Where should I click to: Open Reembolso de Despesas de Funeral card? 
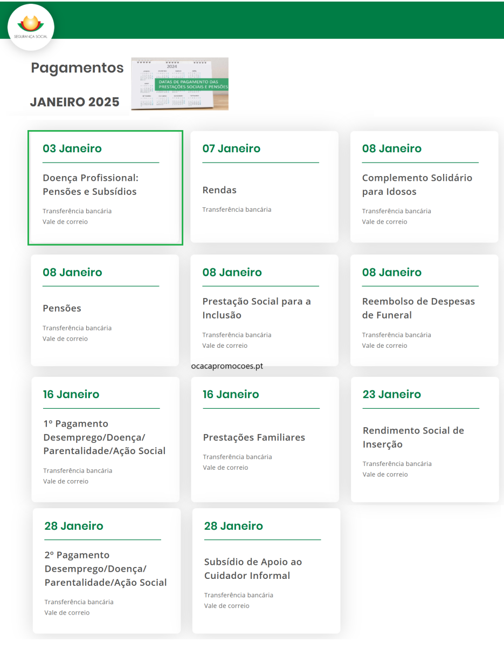pos(424,310)
